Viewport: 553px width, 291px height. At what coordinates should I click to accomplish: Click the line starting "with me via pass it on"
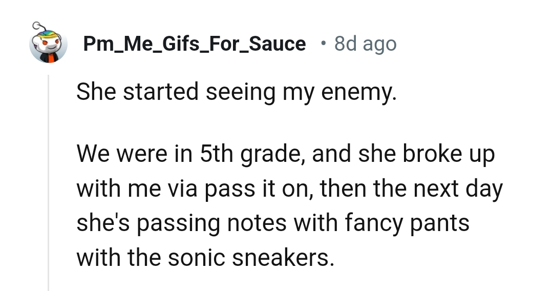pyautogui.click(x=290, y=189)
